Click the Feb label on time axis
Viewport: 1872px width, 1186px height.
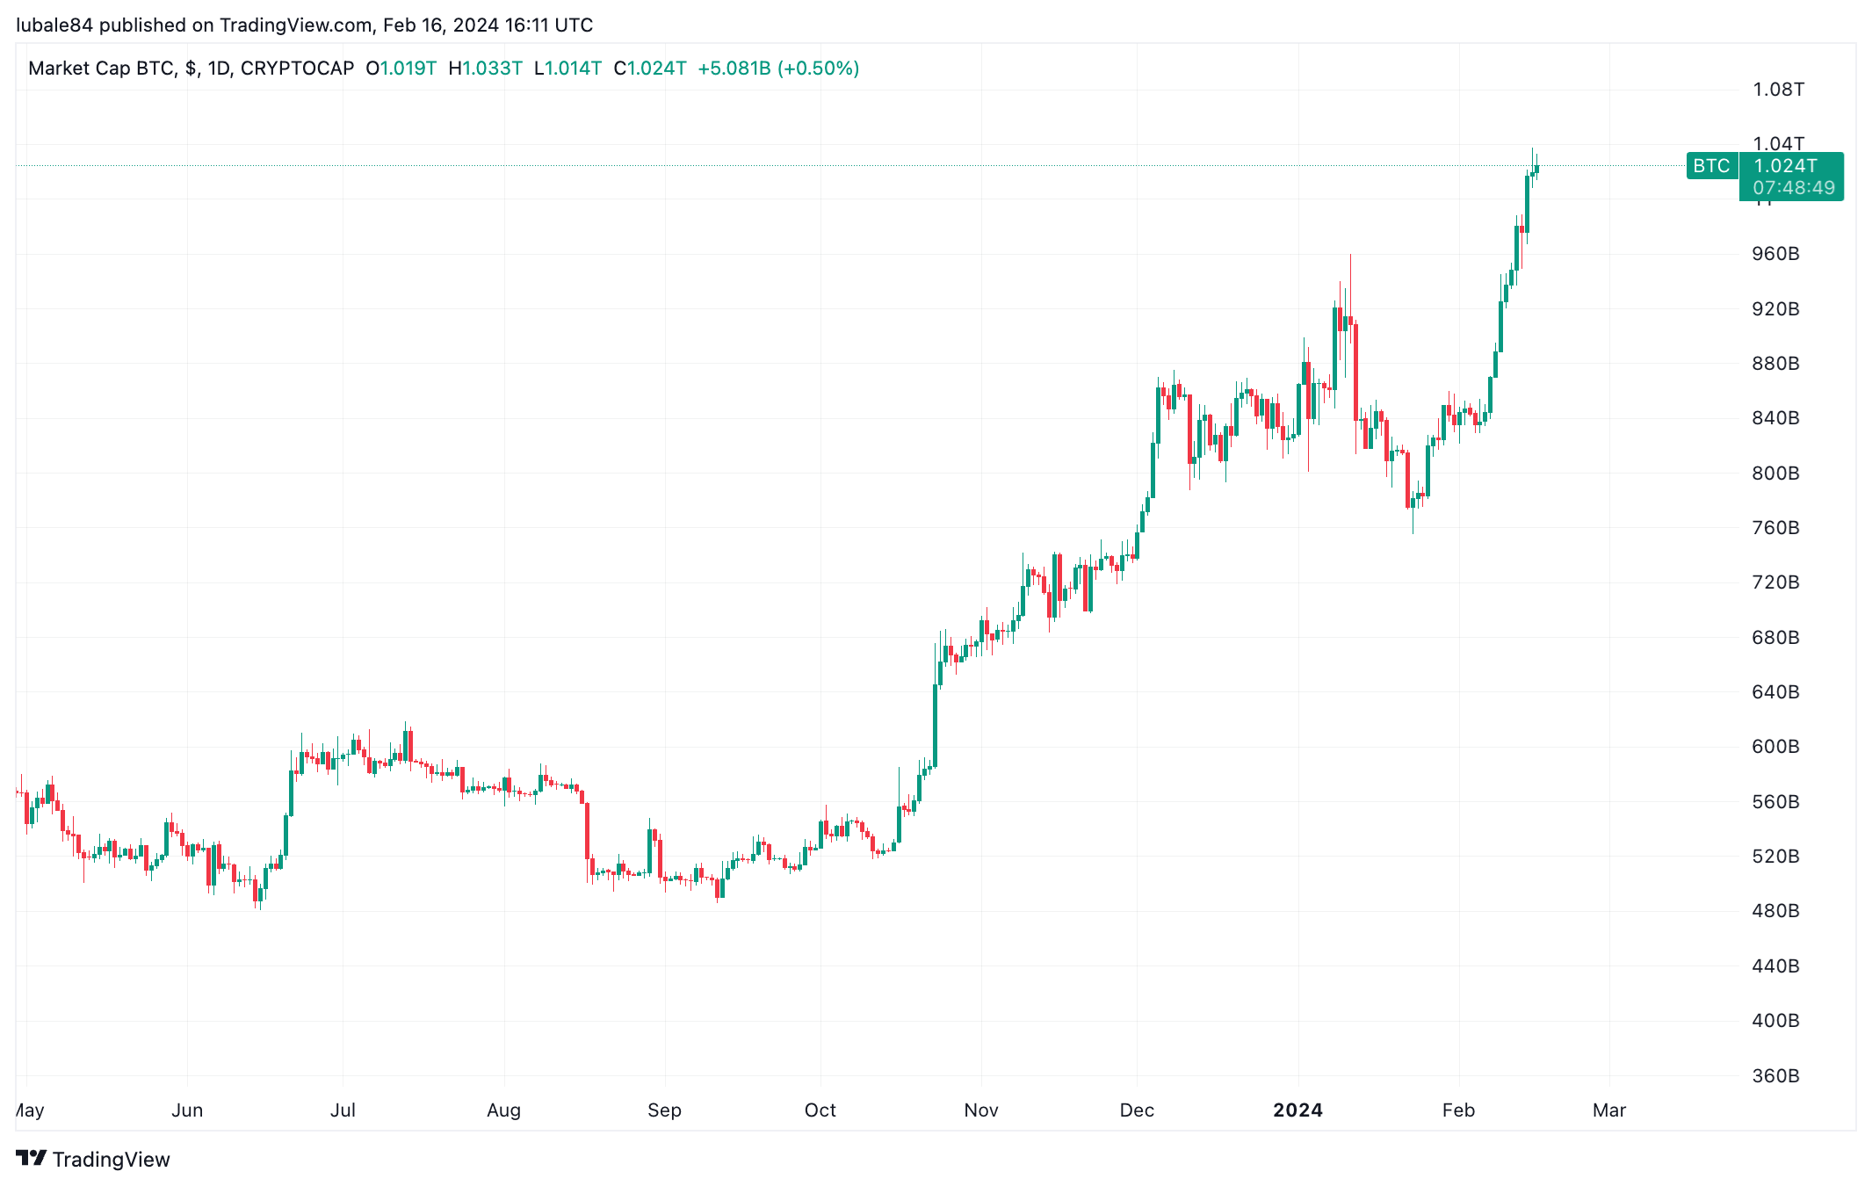[1458, 1110]
